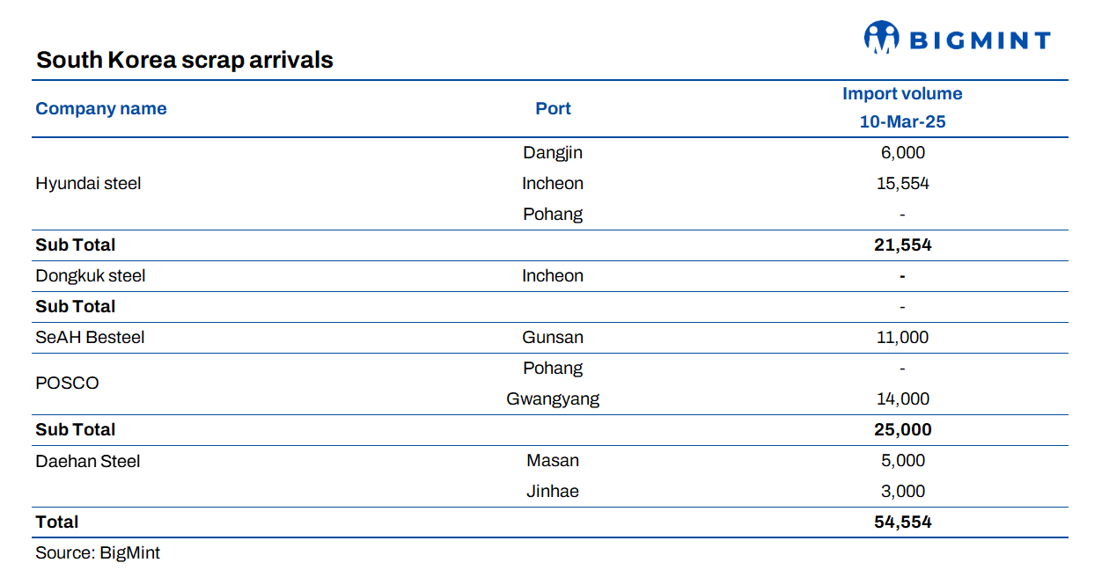Viewport: 1109px width, 570px height.
Task: Click the BIGMINT brand name text
Action: [x=979, y=40]
